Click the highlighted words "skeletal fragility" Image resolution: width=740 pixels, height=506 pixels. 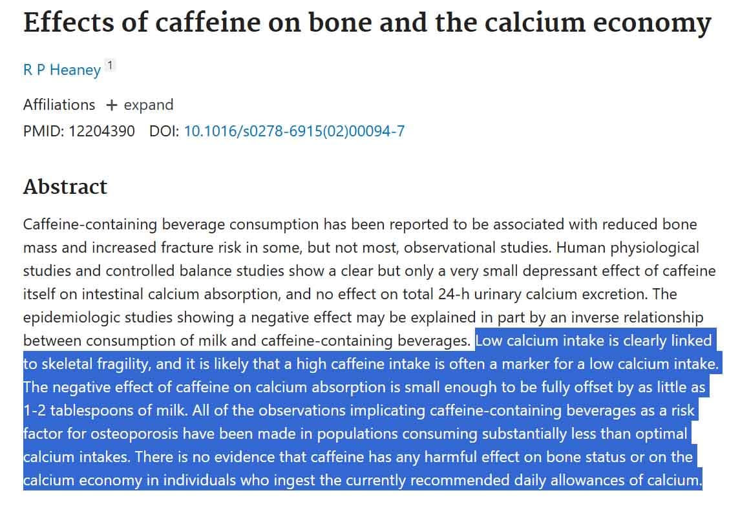click(96, 364)
